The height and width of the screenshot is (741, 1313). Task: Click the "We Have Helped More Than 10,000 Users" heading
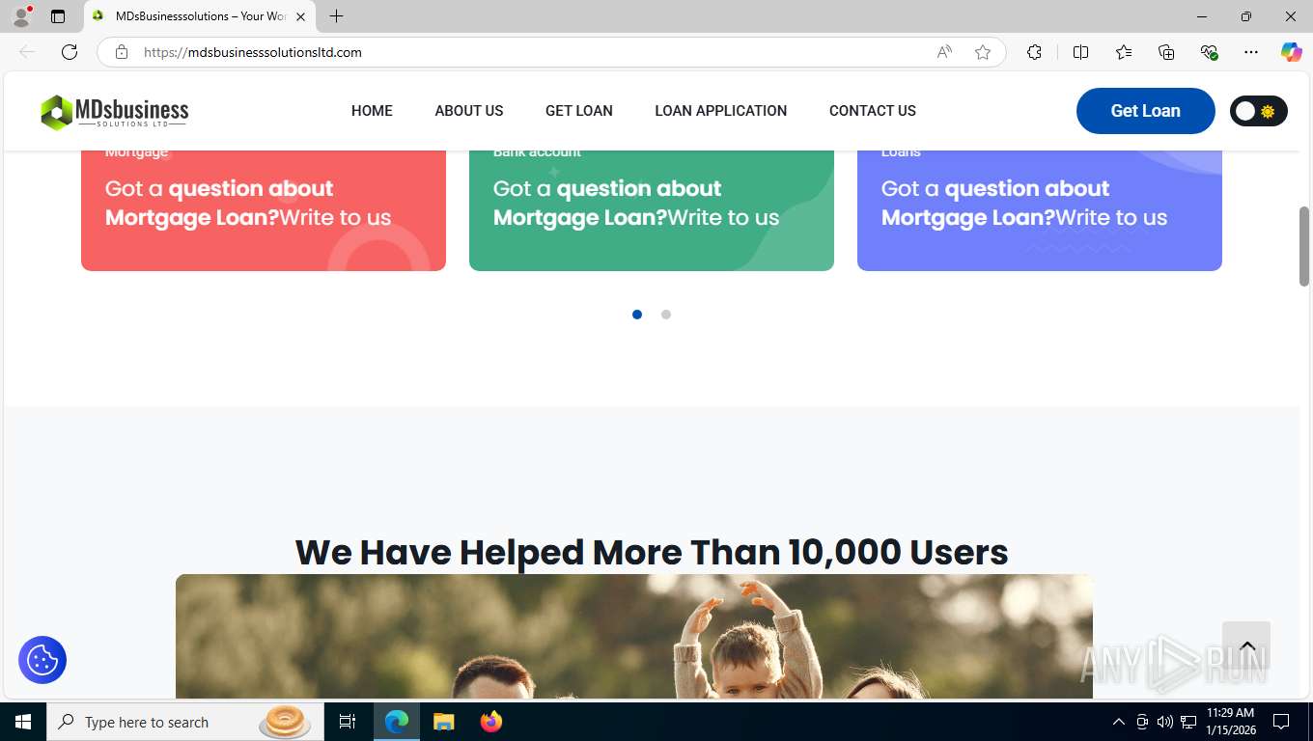pyautogui.click(x=652, y=552)
